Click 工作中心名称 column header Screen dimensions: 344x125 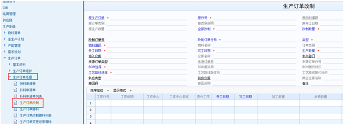pos(179,96)
